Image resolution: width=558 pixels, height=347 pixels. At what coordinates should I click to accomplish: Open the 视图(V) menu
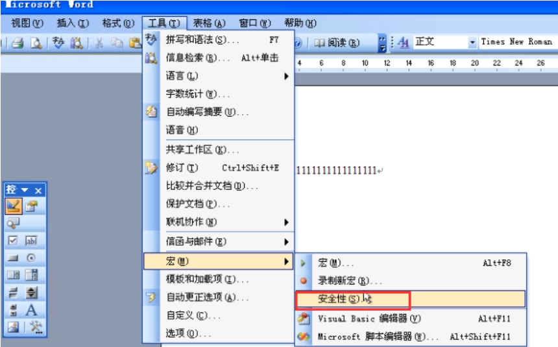[27, 23]
